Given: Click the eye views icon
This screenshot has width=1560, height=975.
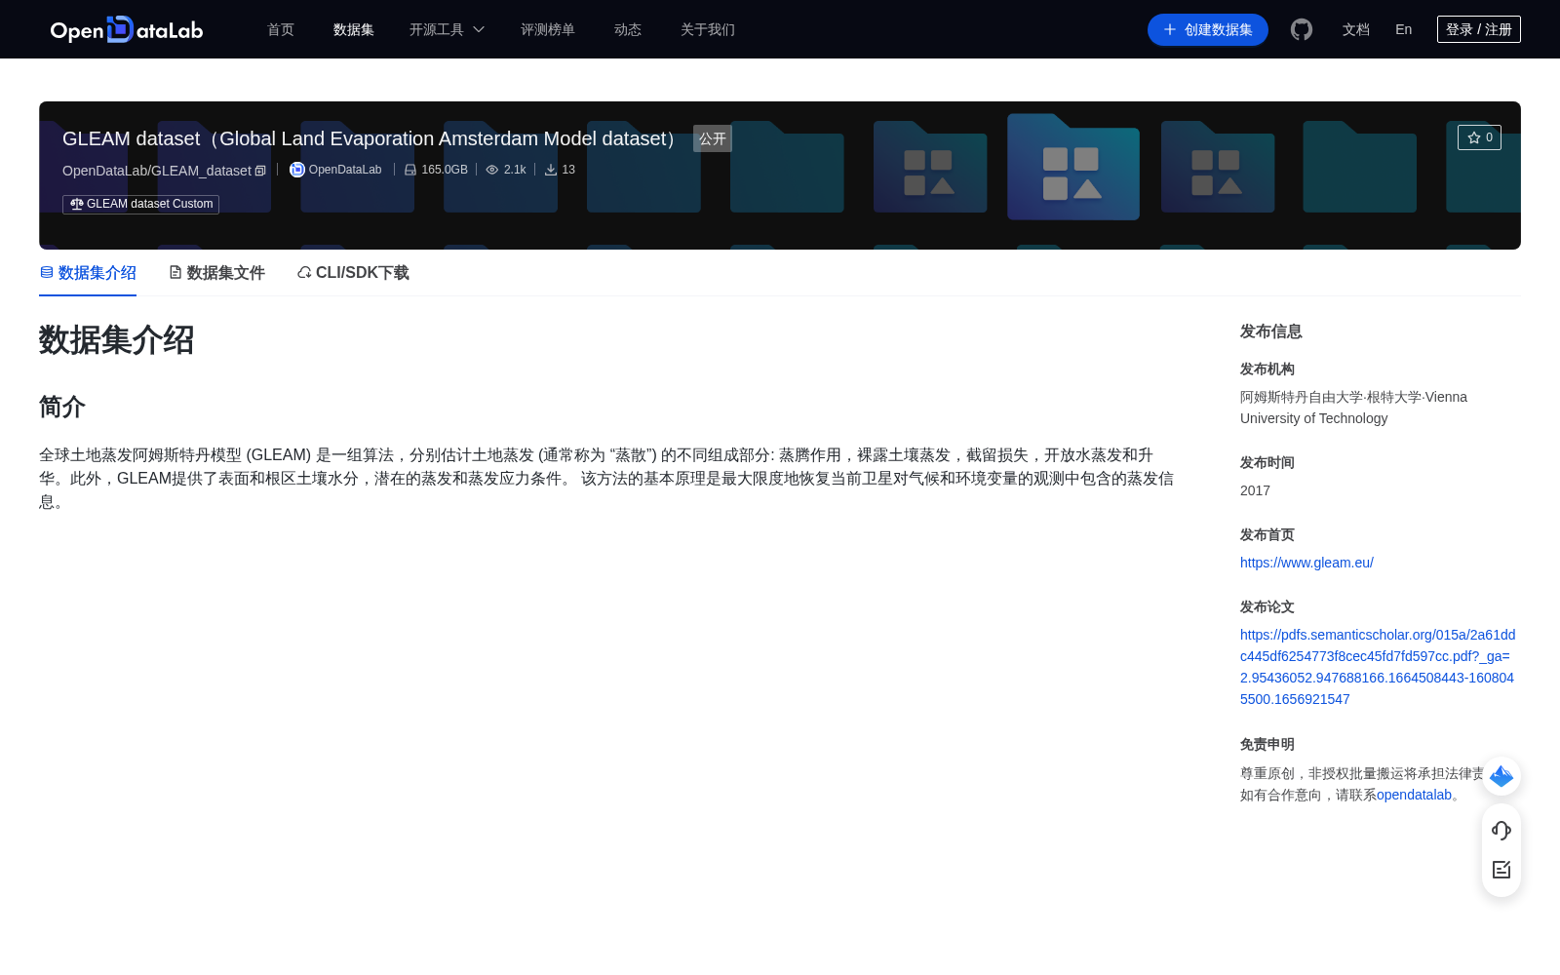Looking at the screenshot, I should point(492,170).
